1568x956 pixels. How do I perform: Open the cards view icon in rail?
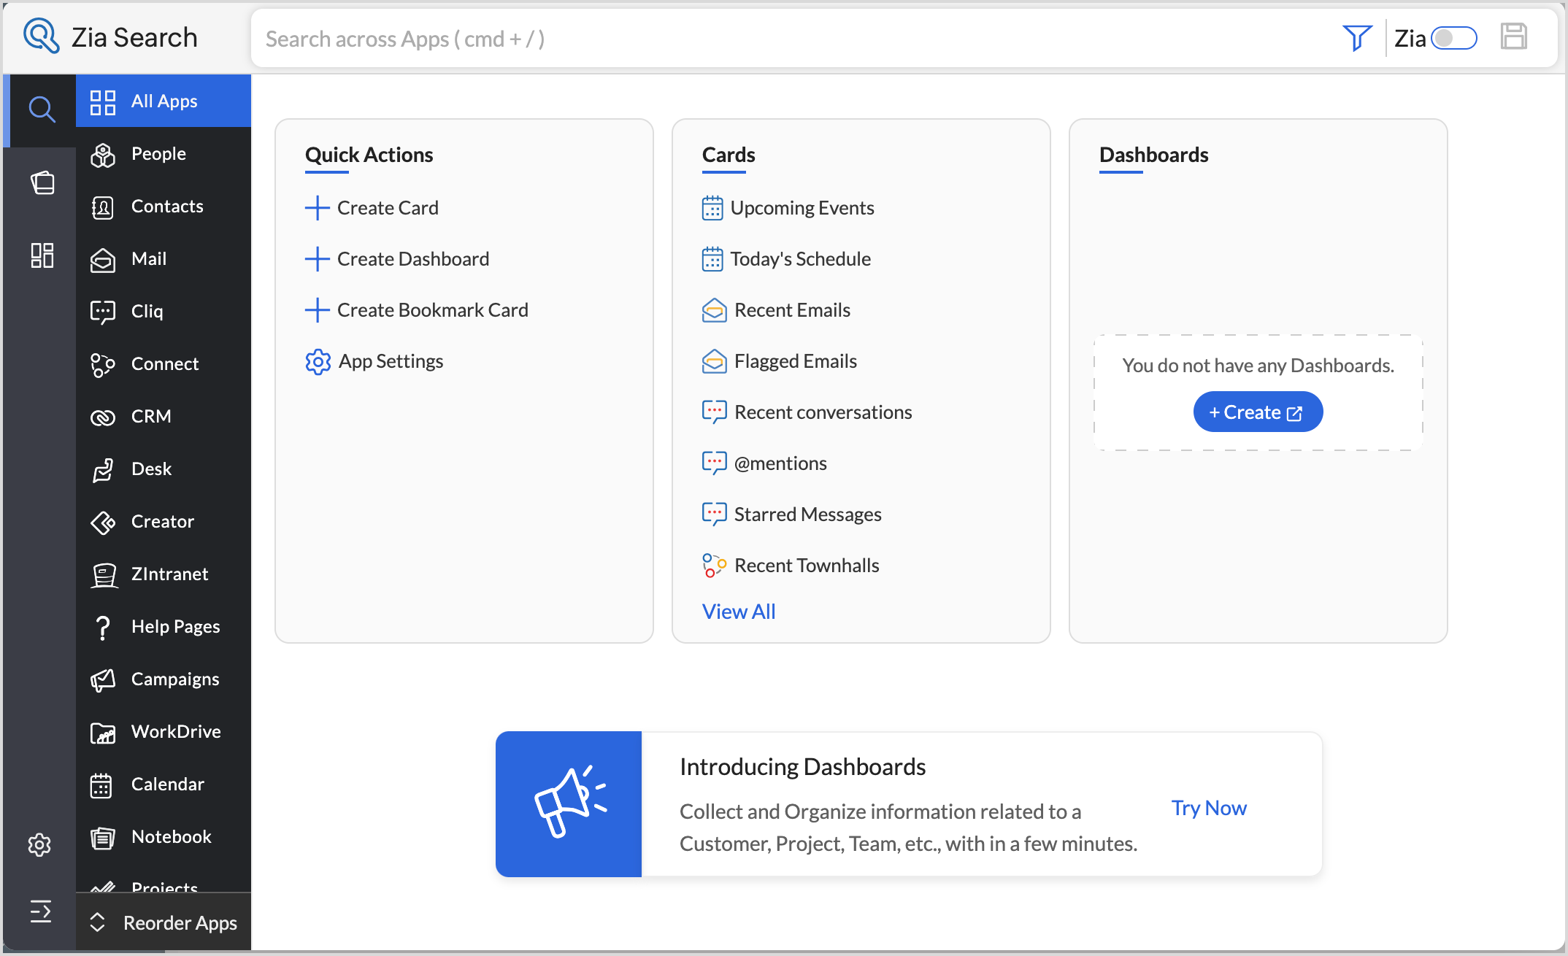coord(42,182)
